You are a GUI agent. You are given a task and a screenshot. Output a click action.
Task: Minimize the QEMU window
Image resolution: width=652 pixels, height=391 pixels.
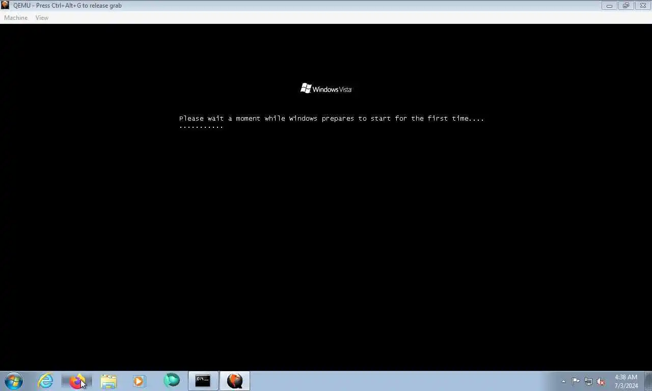(609, 6)
